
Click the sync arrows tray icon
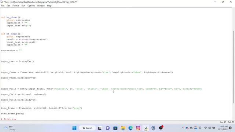point(195,128)
